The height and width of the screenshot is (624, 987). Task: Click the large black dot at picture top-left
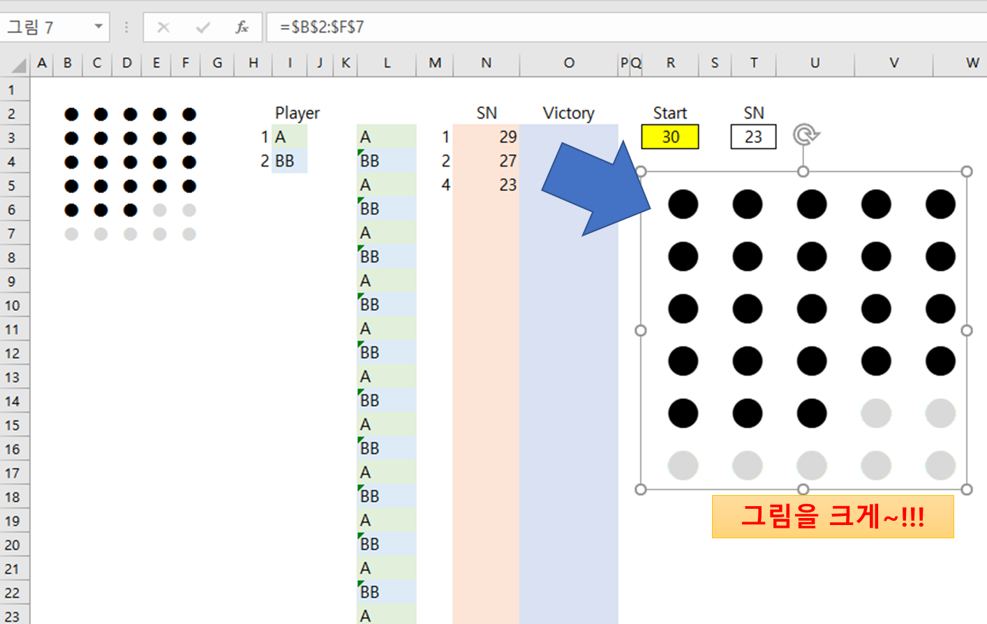point(683,204)
